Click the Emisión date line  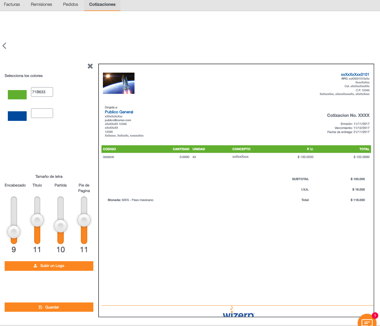(x=355, y=124)
